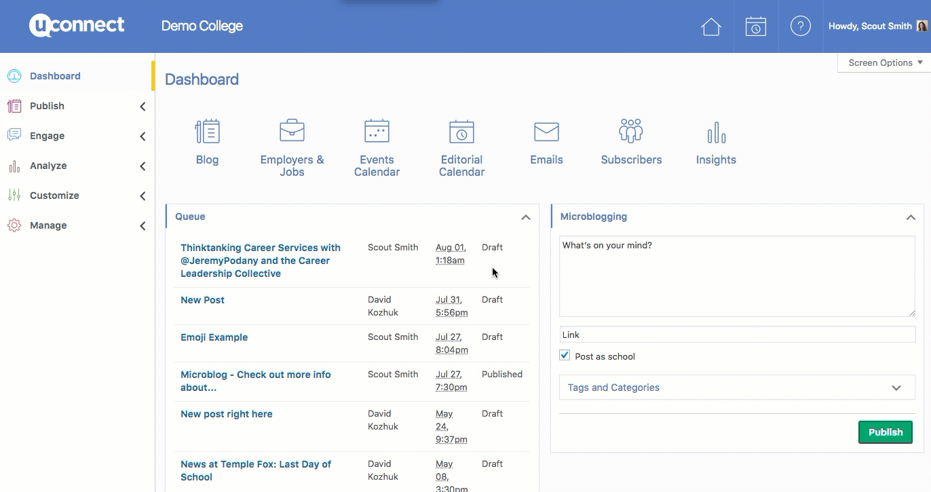Open the Emails envelope icon
This screenshot has width=931, height=492.
[x=546, y=132]
